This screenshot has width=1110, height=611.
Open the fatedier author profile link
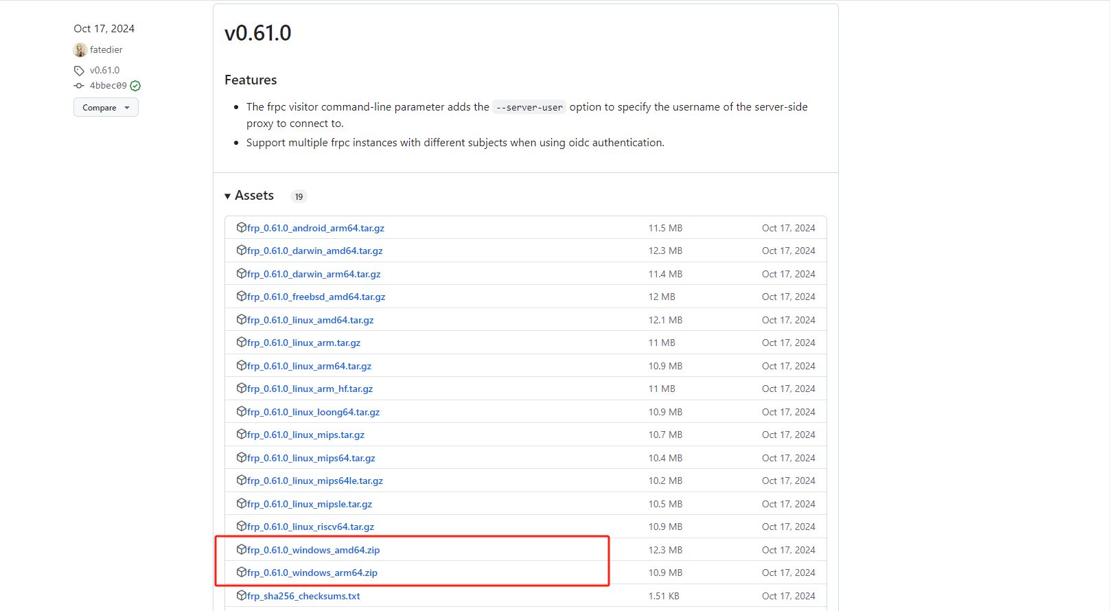(x=106, y=50)
